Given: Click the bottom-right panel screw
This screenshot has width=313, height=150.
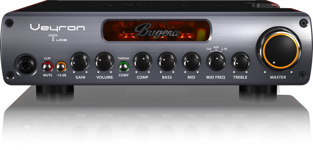Looking at the screenshot, I should pyautogui.click(x=303, y=75).
